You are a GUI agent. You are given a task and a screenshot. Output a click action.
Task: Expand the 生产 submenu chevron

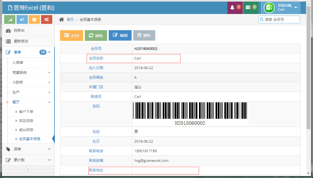pos(49,92)
